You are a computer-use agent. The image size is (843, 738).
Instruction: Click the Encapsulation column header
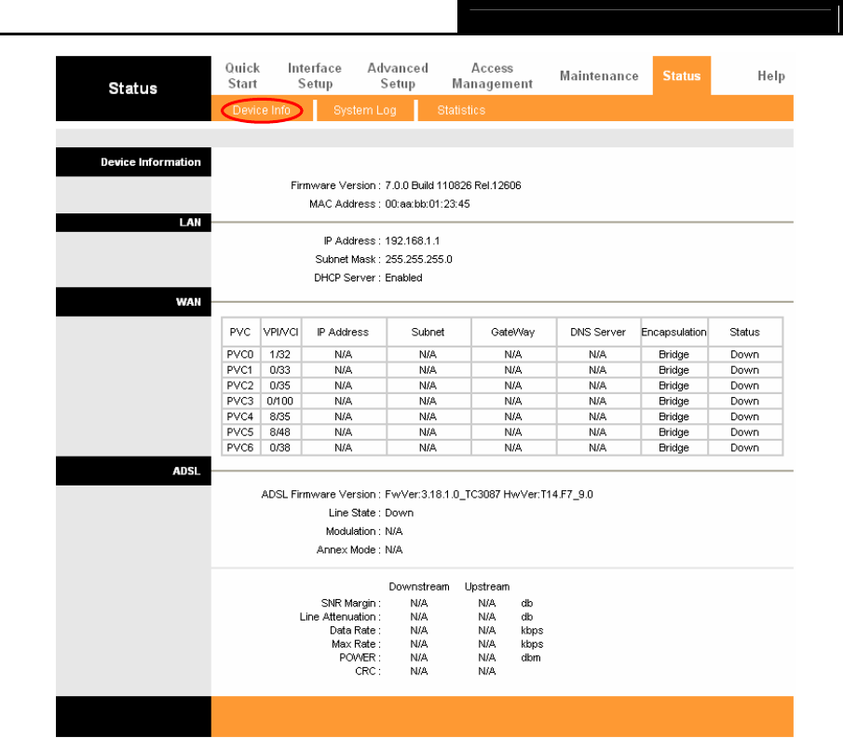coord(673,332)
